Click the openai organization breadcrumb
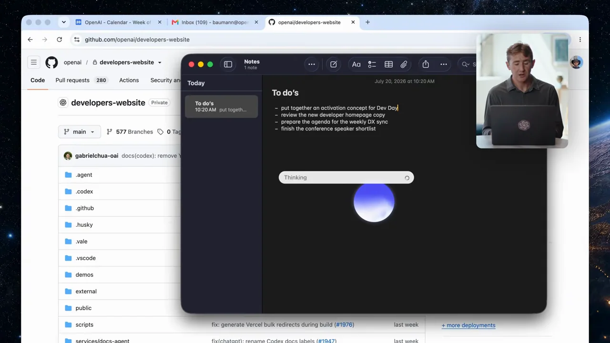The image size is (610, 343). point(72,62)
